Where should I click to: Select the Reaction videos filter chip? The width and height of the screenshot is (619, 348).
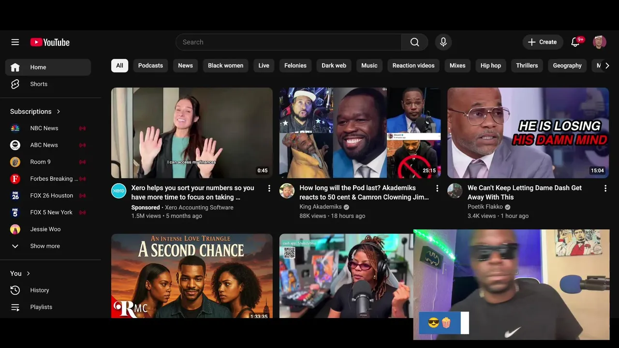413,66
